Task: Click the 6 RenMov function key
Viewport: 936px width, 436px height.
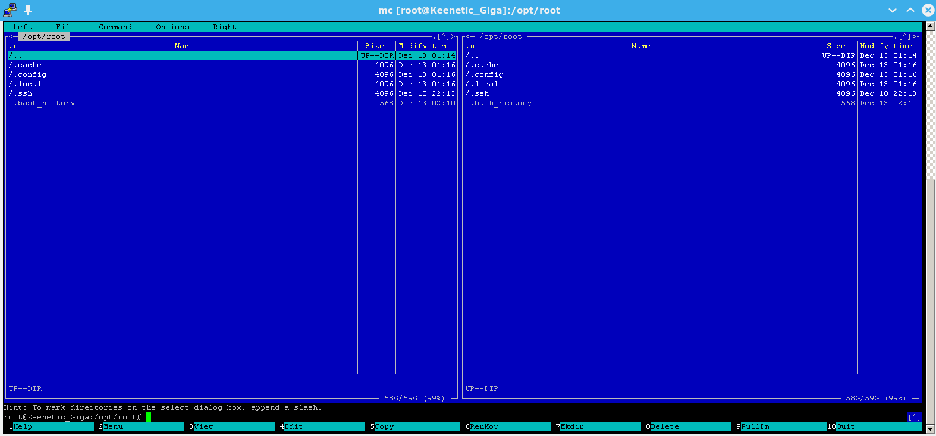Action: [508, 426]
